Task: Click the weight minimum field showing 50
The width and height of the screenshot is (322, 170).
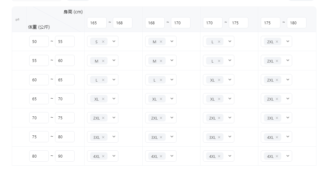Action: [x=39, y=41]
